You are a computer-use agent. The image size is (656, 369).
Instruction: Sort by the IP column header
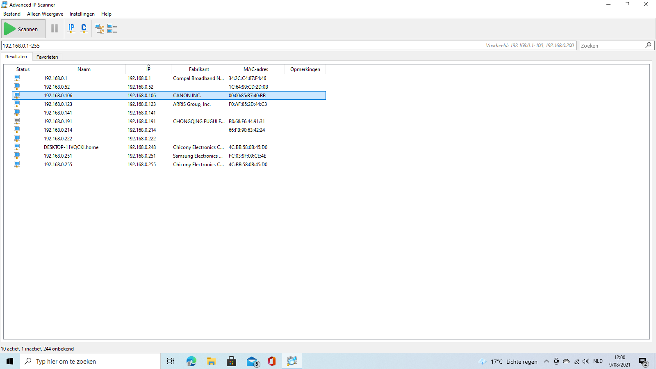148,69
